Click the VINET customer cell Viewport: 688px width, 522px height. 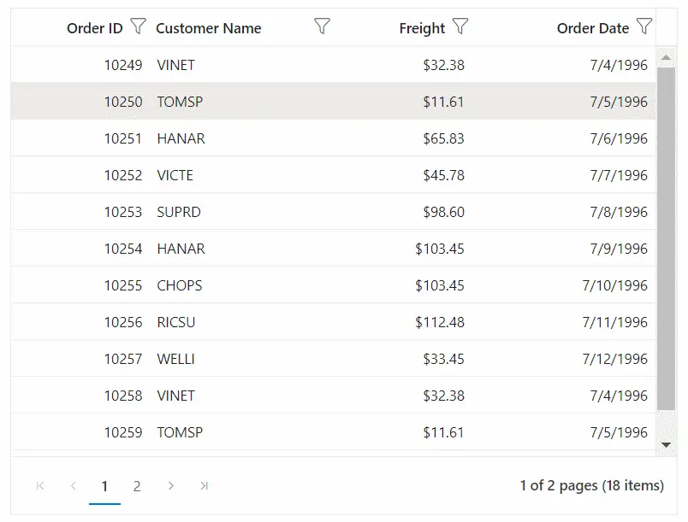pyautogui.click(x=175, y=64)
